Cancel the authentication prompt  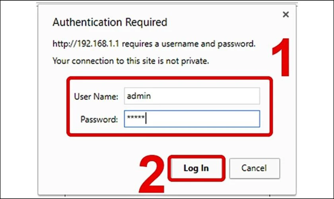254,168
